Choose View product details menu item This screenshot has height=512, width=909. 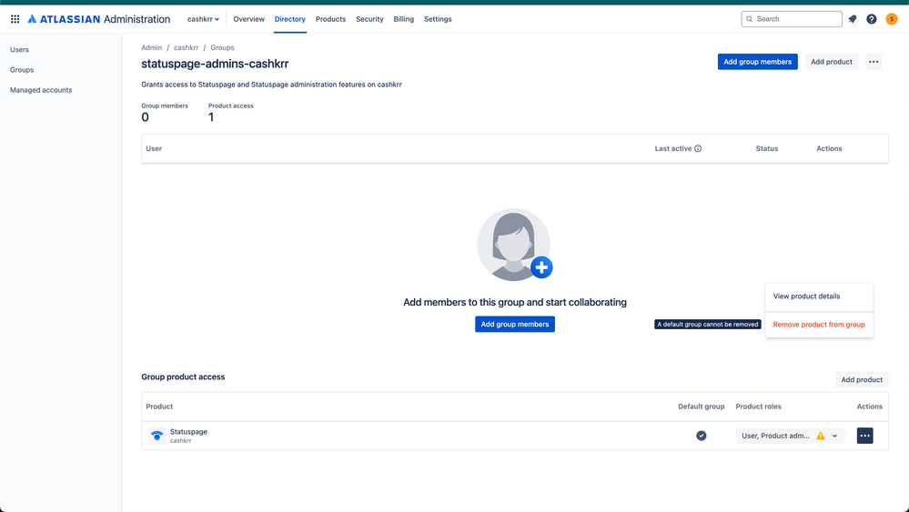(x=819, y=296)
